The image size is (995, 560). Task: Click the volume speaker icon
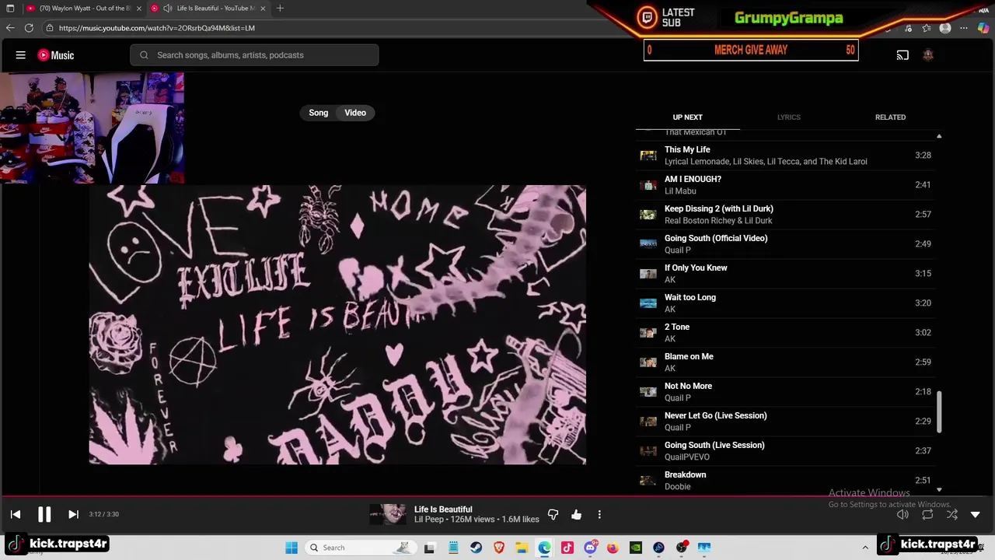coord(902,514)
